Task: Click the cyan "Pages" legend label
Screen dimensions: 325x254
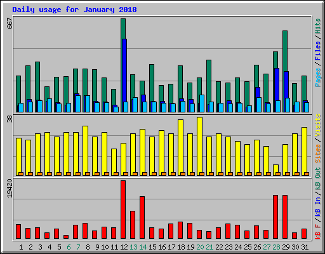Action: tap(318, 77)
